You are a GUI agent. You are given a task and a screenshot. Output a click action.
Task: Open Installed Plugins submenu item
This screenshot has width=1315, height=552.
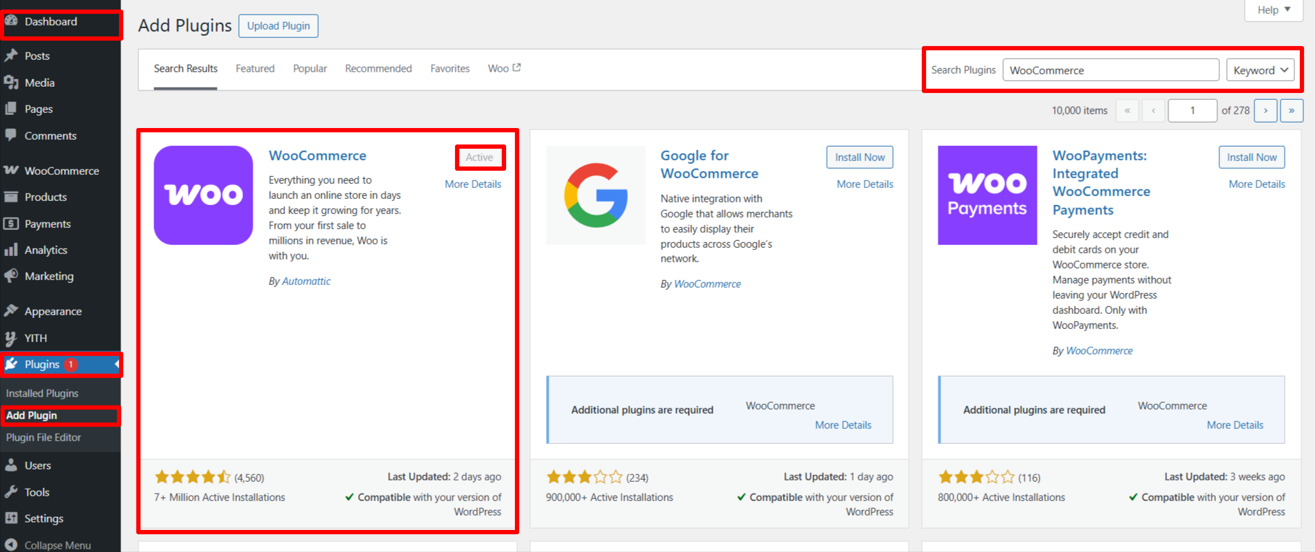(42, 393)
